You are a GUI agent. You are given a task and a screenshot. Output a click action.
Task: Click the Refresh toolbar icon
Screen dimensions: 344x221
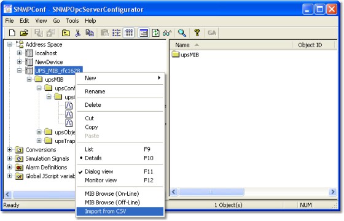tap(155, 33)
